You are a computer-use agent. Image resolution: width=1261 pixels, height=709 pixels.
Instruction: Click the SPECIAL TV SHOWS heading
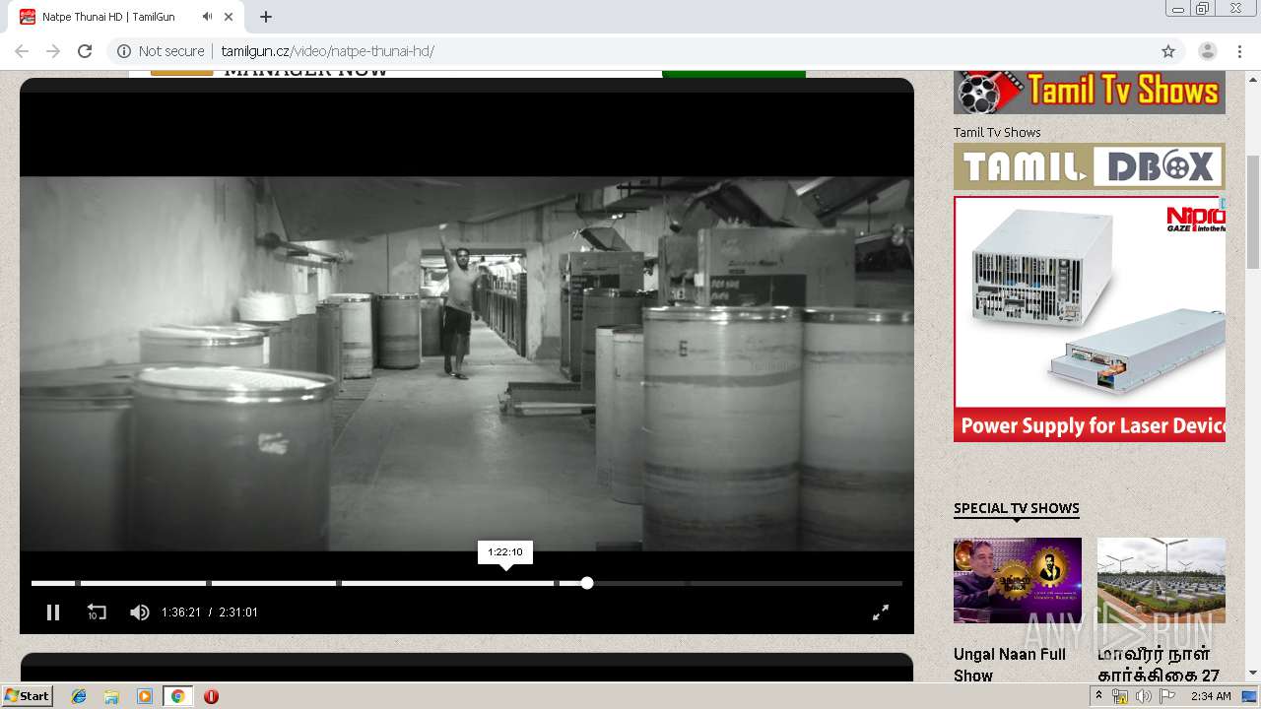click(x=1017, y=508)
